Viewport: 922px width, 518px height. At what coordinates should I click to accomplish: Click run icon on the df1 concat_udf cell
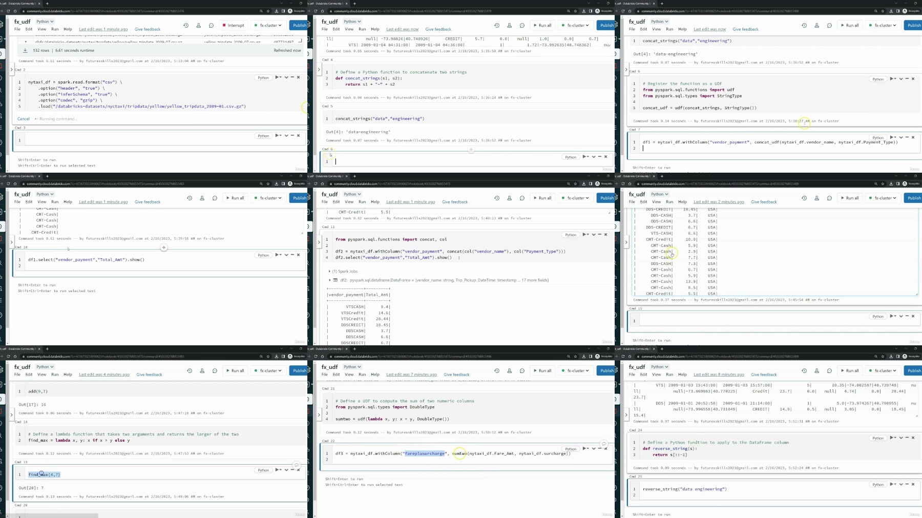(x=892, y=137)
